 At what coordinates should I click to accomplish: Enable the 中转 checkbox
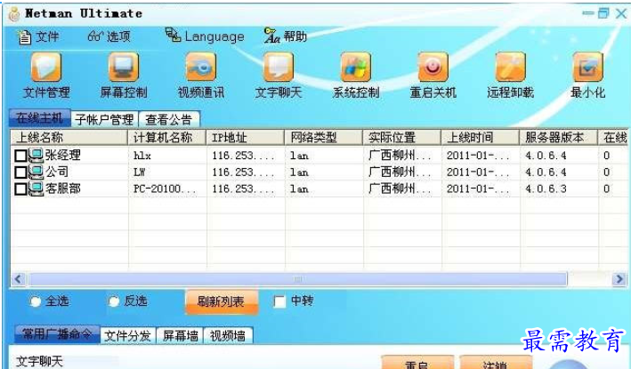pyautogui.click(x=279, y=301)
